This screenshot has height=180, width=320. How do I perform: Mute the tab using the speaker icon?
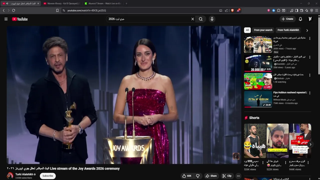coord(7,3)
